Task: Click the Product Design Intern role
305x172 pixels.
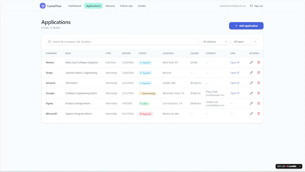Action: pyautogui.click(x=78, y=103)
